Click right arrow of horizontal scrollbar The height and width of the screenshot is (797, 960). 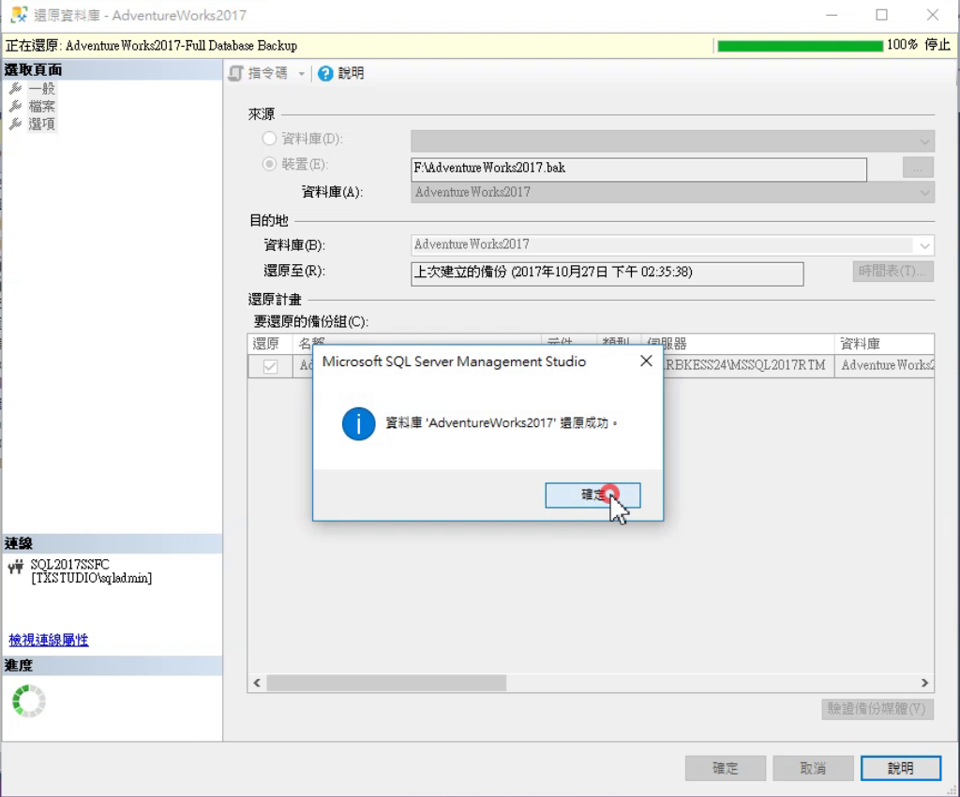[x=924, y=683]
